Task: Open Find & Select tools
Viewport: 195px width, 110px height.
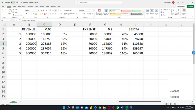Action: (x=177, y=12)
